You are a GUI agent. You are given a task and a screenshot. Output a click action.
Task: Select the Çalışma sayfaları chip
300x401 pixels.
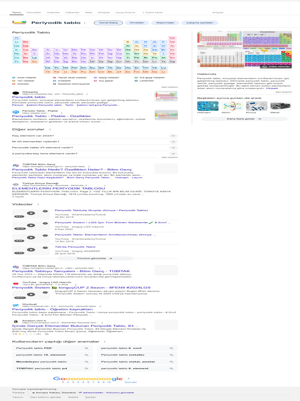200,23
